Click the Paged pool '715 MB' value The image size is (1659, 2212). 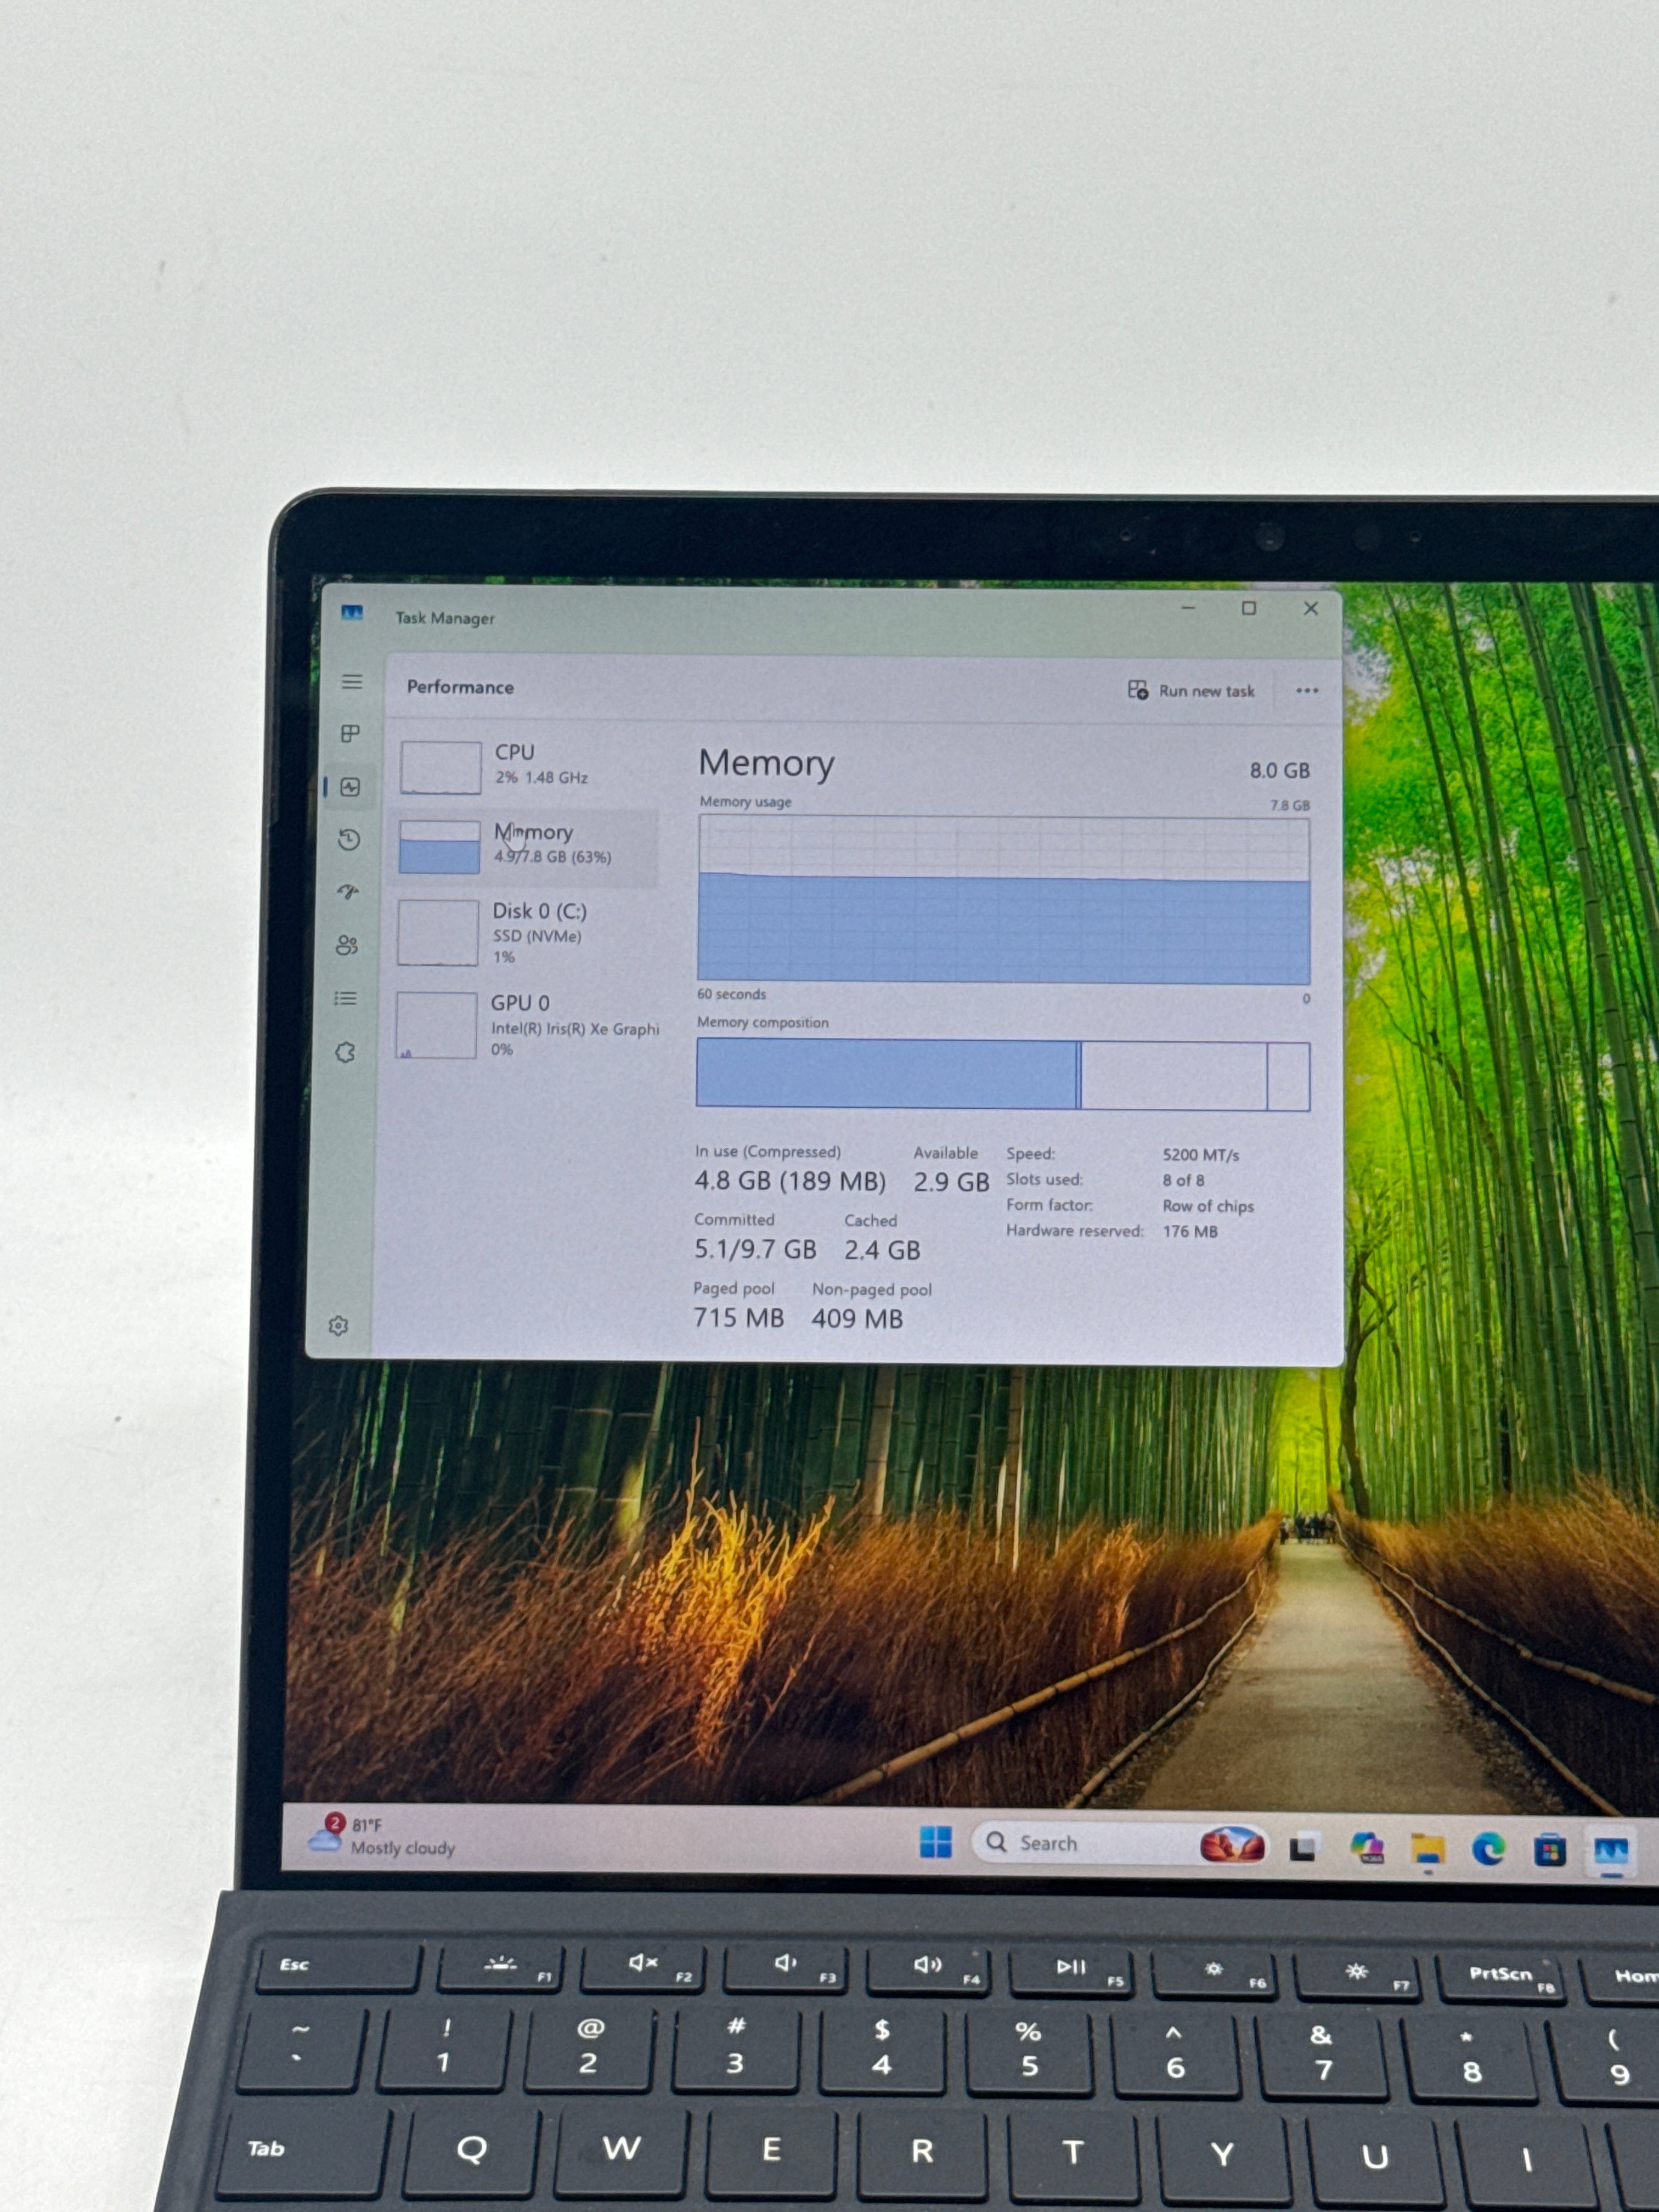pos(738,1317)
